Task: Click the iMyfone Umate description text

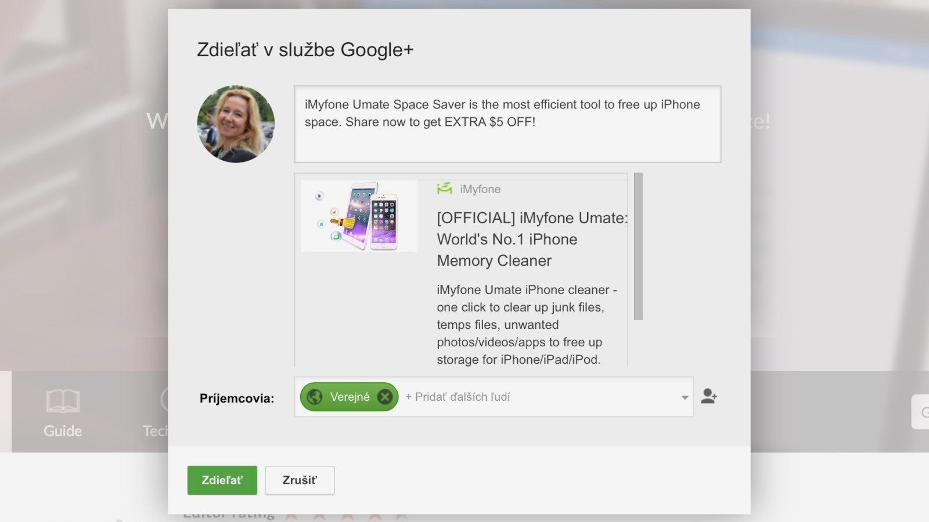Action: (525, 324)
